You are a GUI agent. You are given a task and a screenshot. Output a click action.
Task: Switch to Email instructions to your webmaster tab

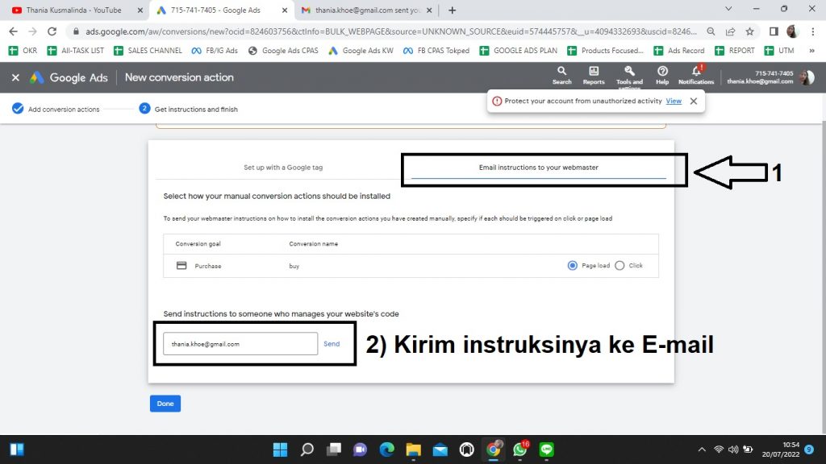coord(538,168)
